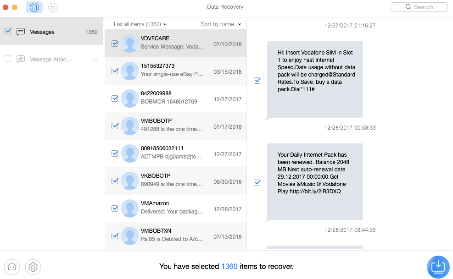
Task: Open the Sort by name dropdown
Action: click(x=221, y=24)
